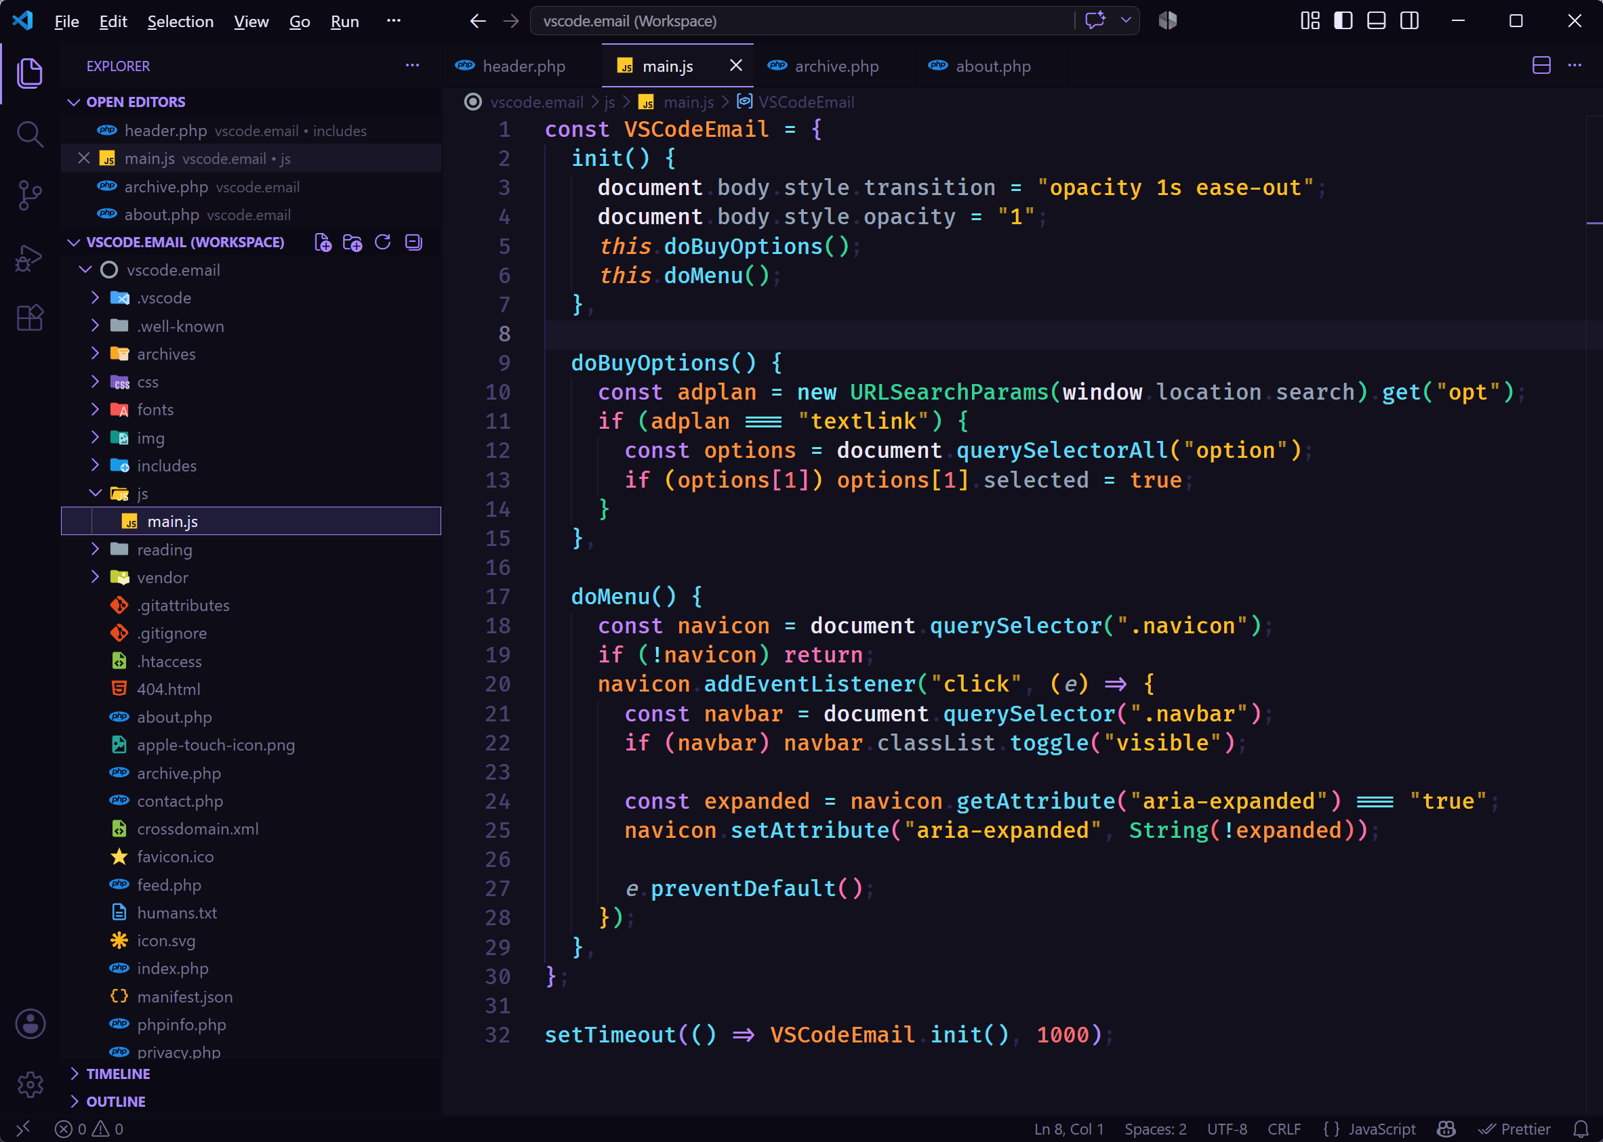
Task: Collapse all folders in Explorer
Action: [x=413, y=242]
